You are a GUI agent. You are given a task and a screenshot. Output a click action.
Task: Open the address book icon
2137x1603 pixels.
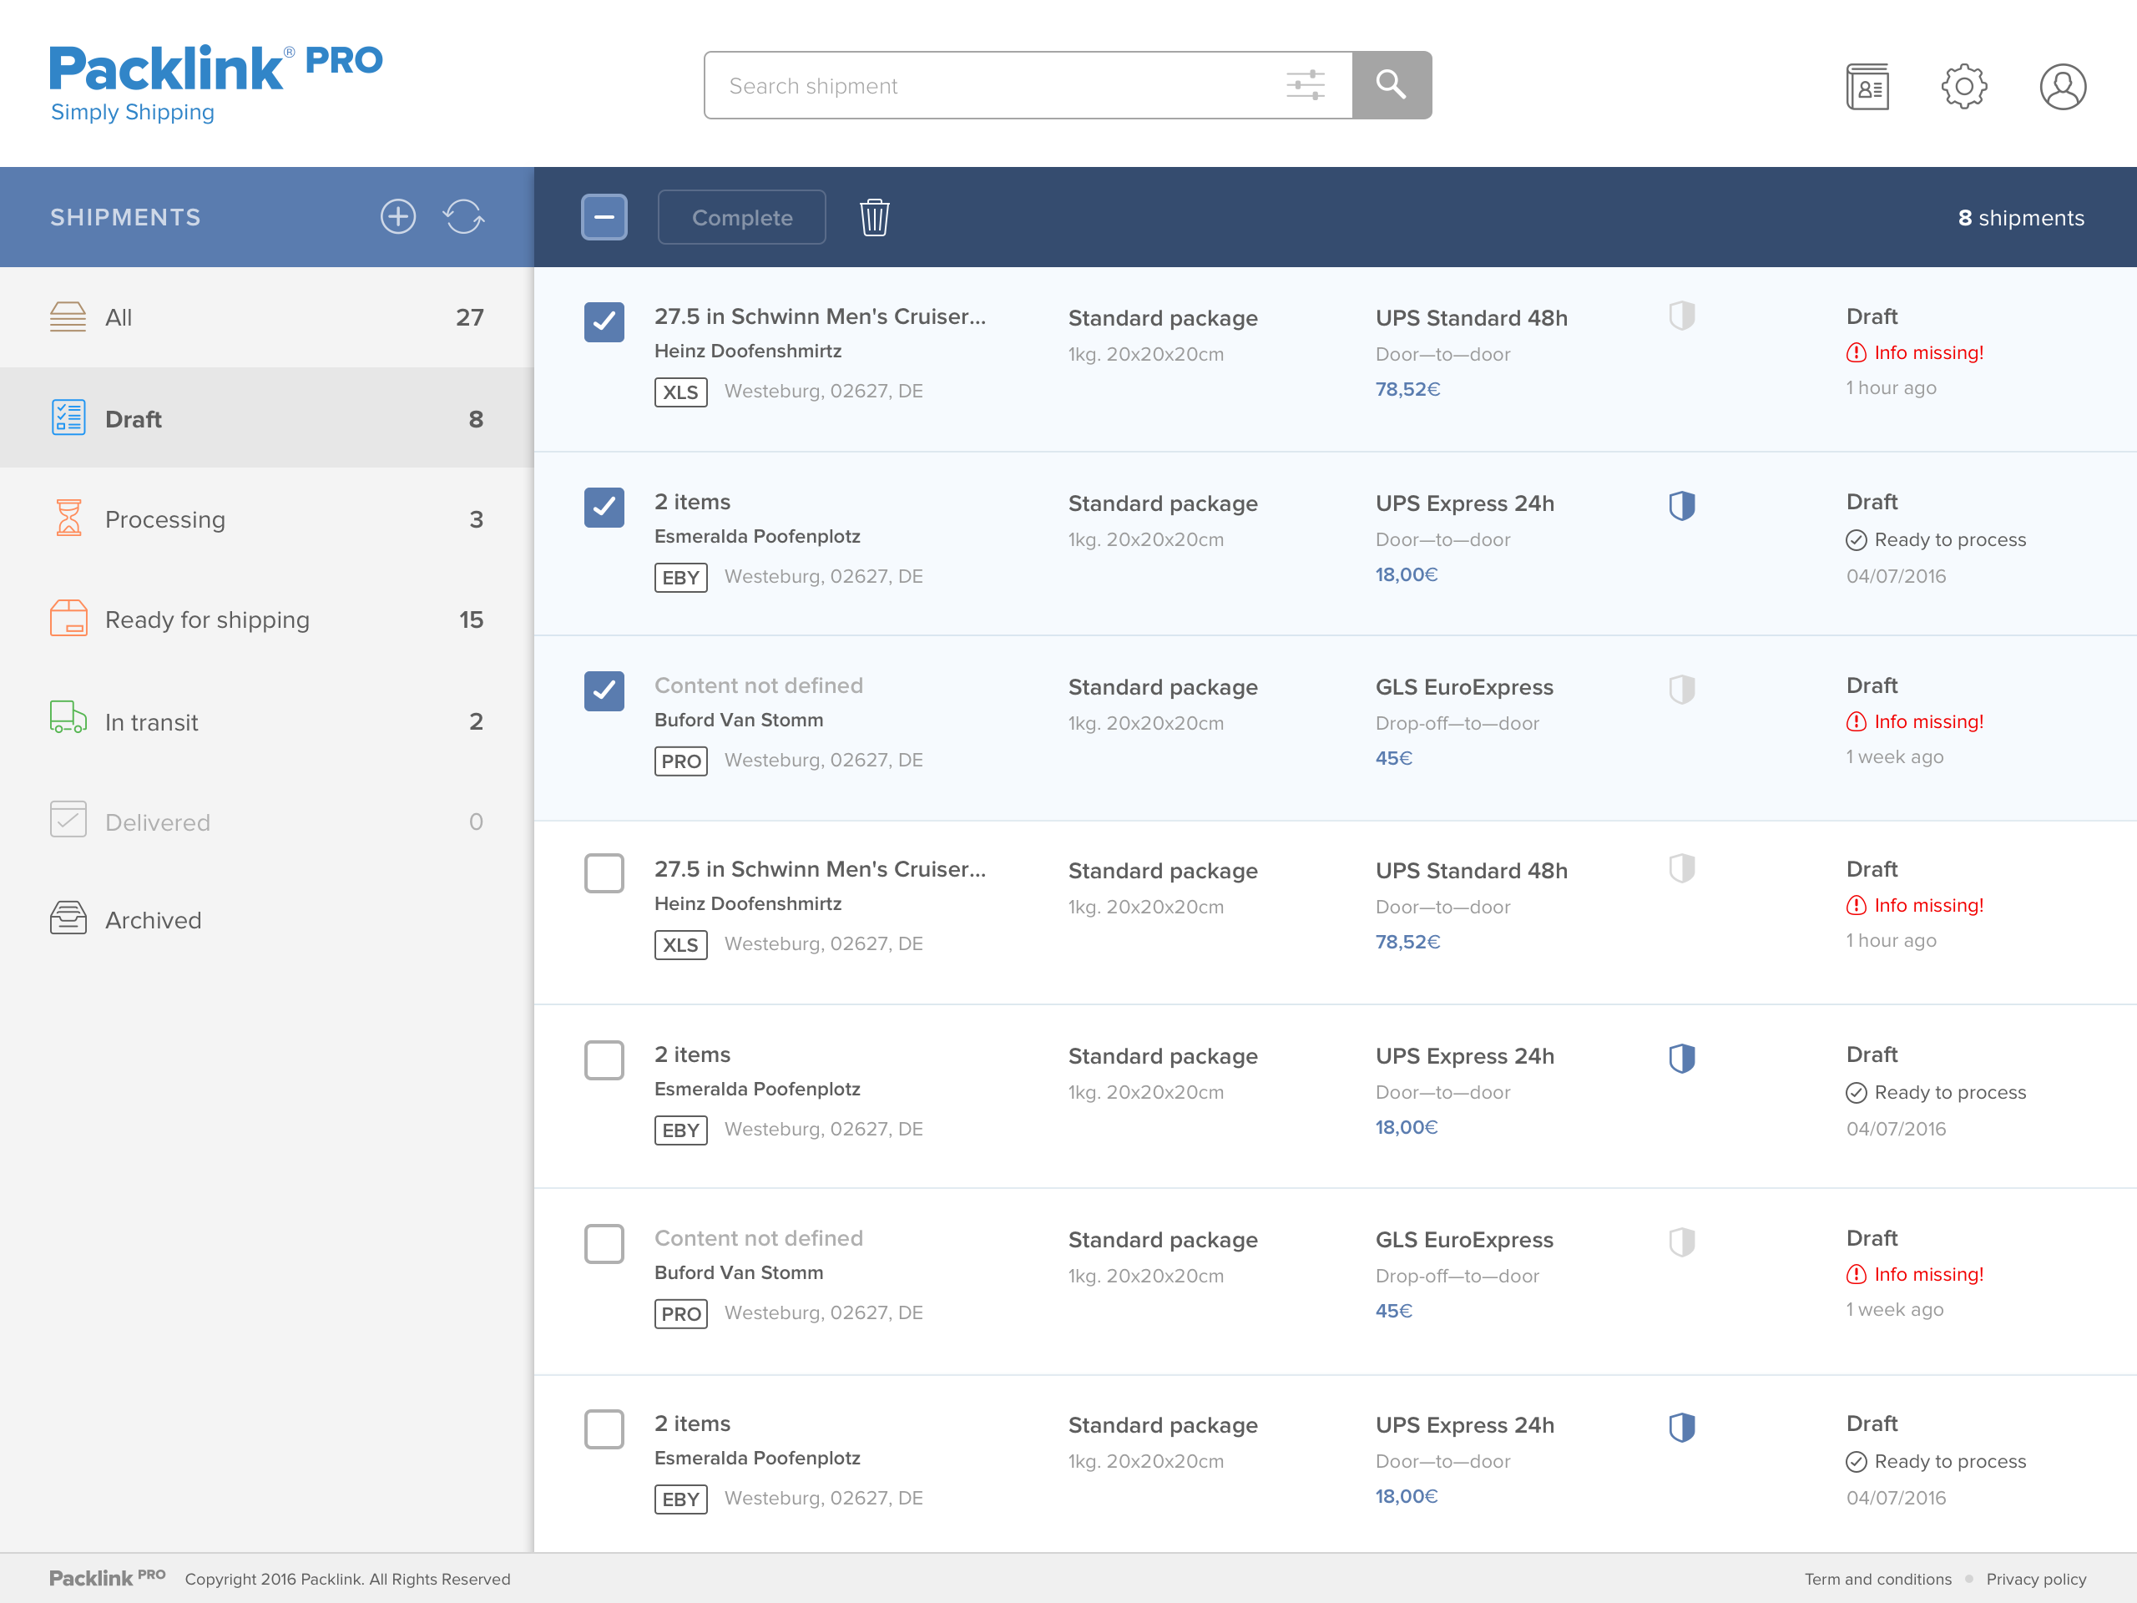(1867, 87)
